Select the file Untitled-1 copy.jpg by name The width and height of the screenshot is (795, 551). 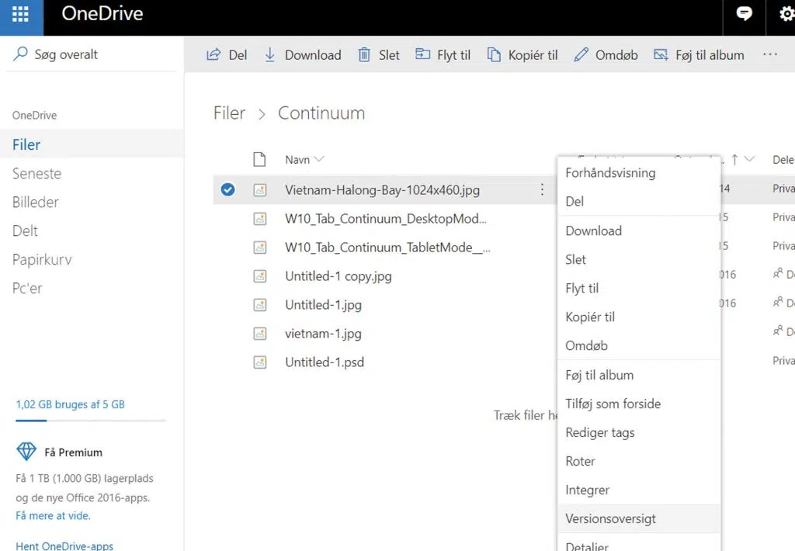click(338, 276)
